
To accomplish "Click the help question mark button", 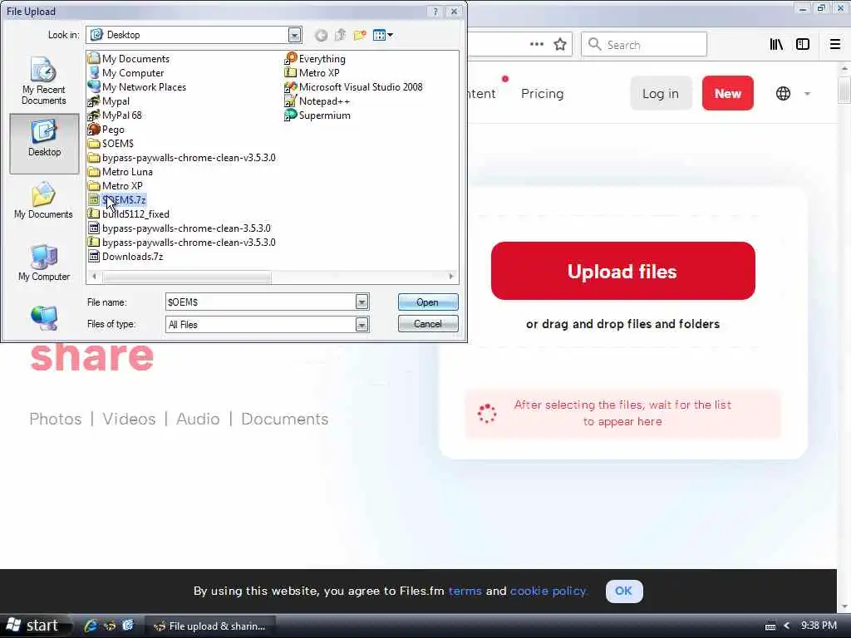I will [435, 12].
